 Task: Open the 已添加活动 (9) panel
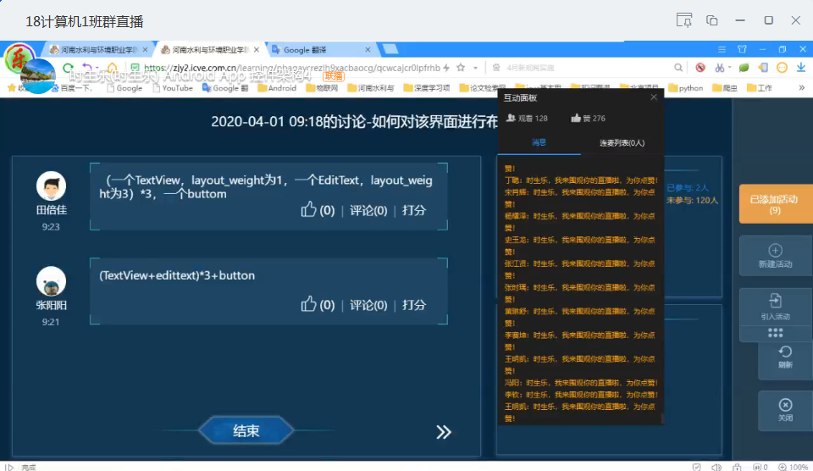click(775, 203)
